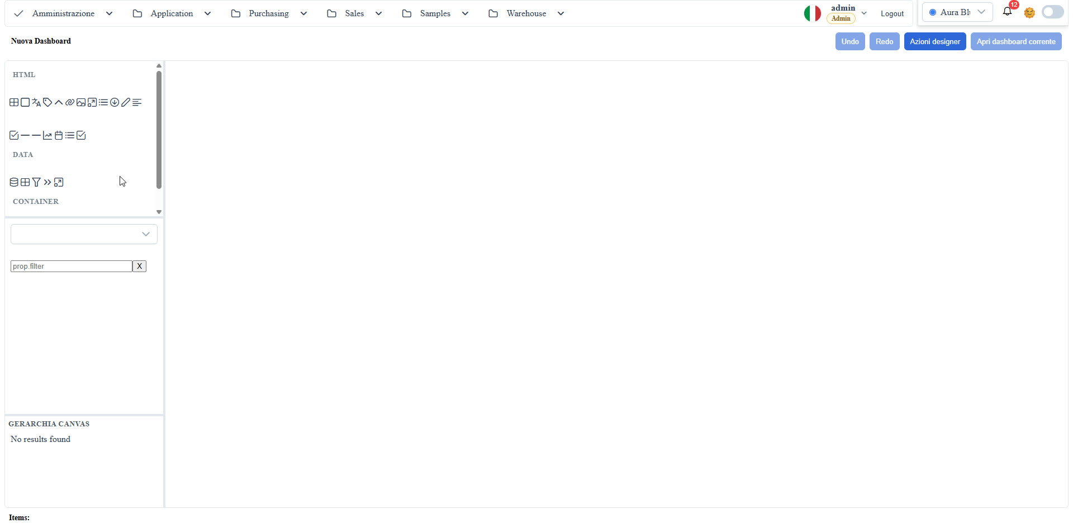This screenshot has height=528, width=1073.
Task: Expand the Purchasing chevron arrow
Action: [x=303, y=13]
